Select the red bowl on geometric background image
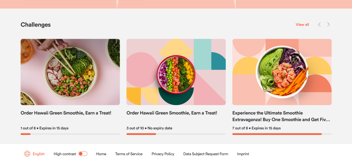The height and width of the screenshot is (163, 352). [x=176, y=72]
